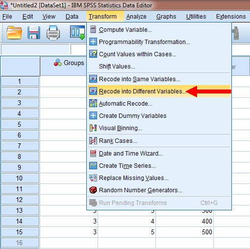Viewport: 250px width, 249px height.
Task: Click the Count Values within Cases icon
Action: click(x=93, y=54)
